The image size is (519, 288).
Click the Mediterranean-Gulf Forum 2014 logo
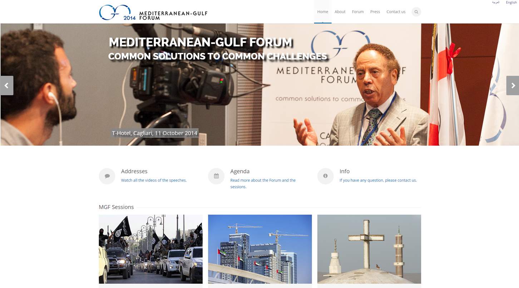(153, 12)
